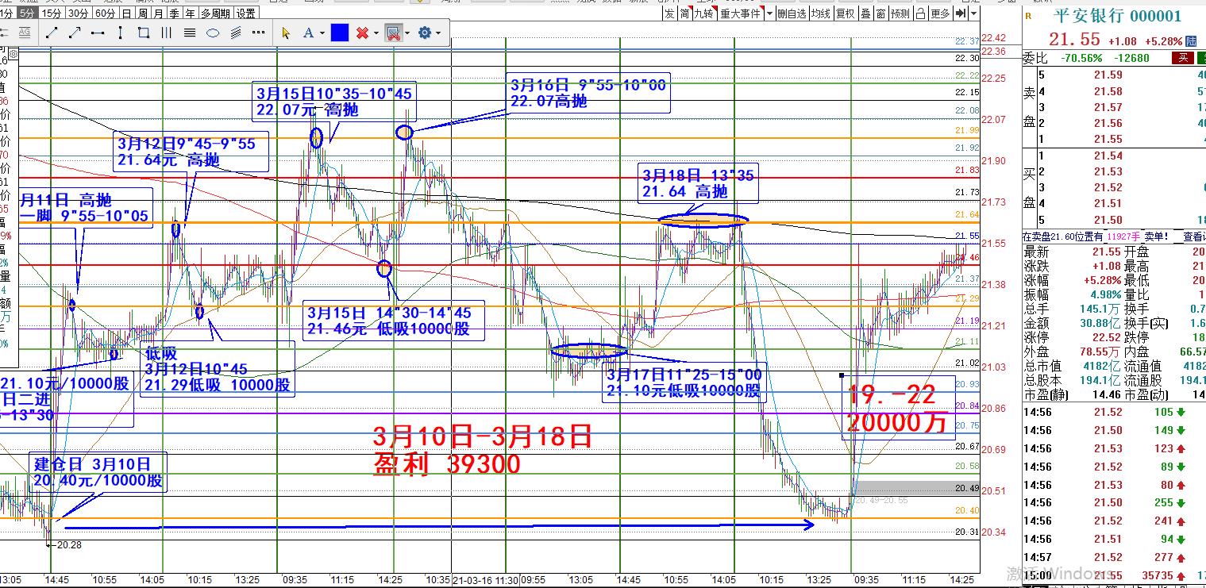Select the rectangle drawing tool
Screen dimensions: 1206x588
point(144,33)
